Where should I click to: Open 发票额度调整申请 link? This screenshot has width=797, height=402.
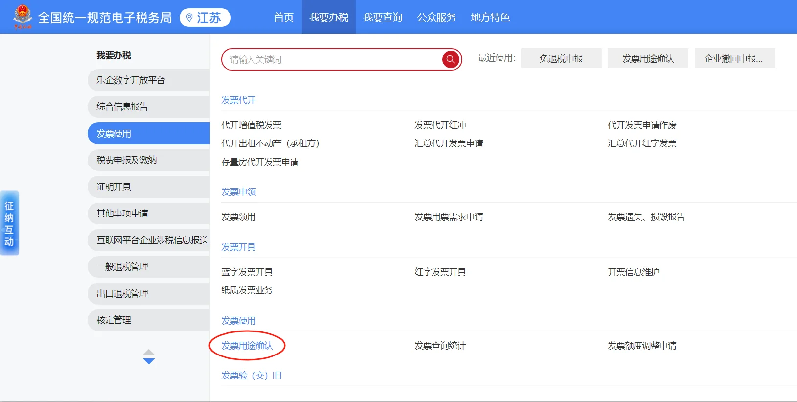click(642, 346)
